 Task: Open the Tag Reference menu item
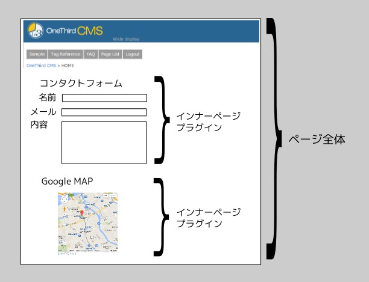click(x=65, y=54)
